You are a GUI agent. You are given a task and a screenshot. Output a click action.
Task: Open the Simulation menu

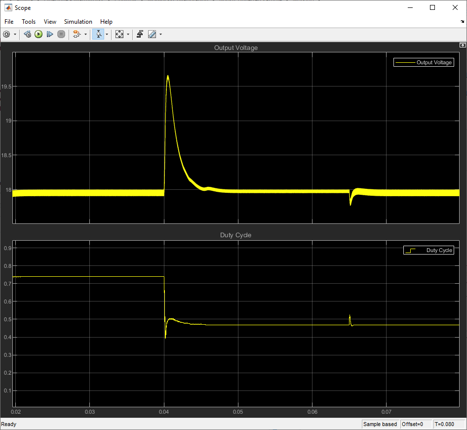(78, 22)
